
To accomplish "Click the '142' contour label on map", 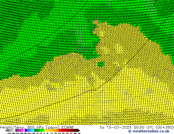I will [x=93, y=90].
